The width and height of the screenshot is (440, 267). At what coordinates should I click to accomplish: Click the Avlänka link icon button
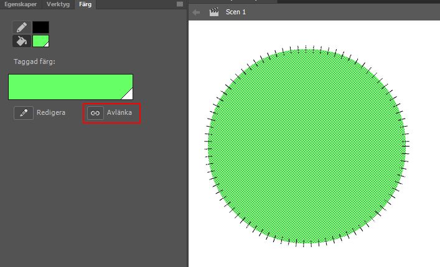[x=95, y=113]
